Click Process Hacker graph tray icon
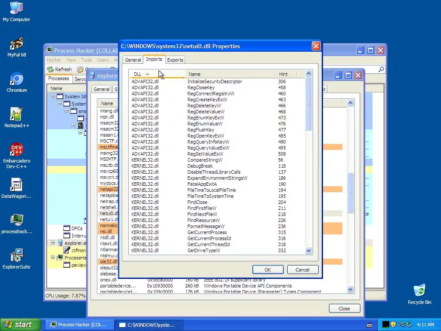The width and height of the screenshot is (441, 331). pyautogui.click(x=385, y=325)
